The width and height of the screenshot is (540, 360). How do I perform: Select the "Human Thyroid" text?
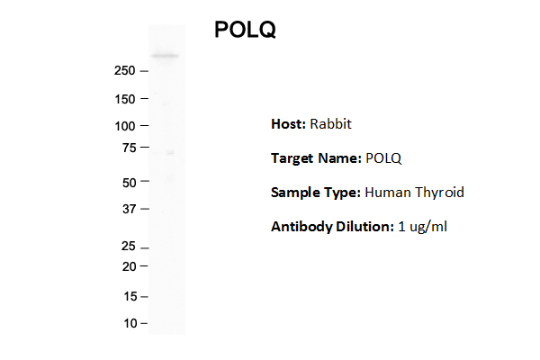414,193
